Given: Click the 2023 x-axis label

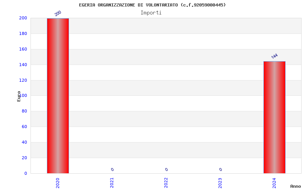Looking at the screenshot, I should [x=220, y=183].
